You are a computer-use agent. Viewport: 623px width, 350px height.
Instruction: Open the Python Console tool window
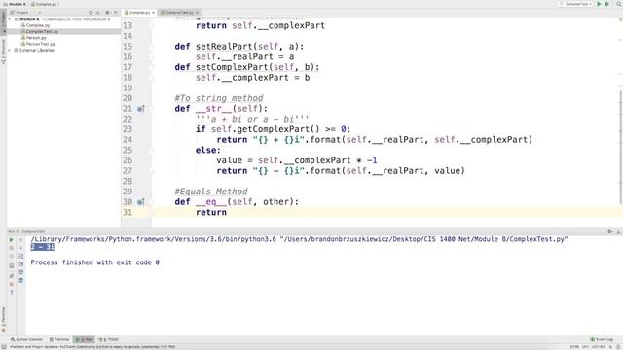pyautogui.click(x=26, y=339)
